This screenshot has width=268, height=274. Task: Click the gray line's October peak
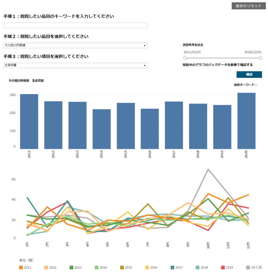click(208, 169)
